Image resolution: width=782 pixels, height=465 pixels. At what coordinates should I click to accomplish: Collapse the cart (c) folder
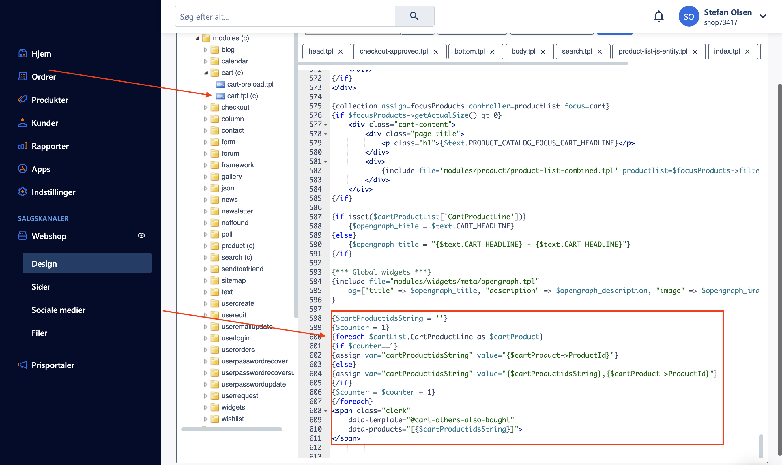[206, 73]
